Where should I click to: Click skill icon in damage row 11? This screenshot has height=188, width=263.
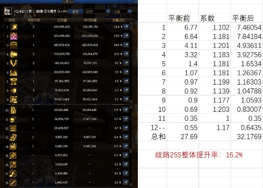tap(13, 119)
